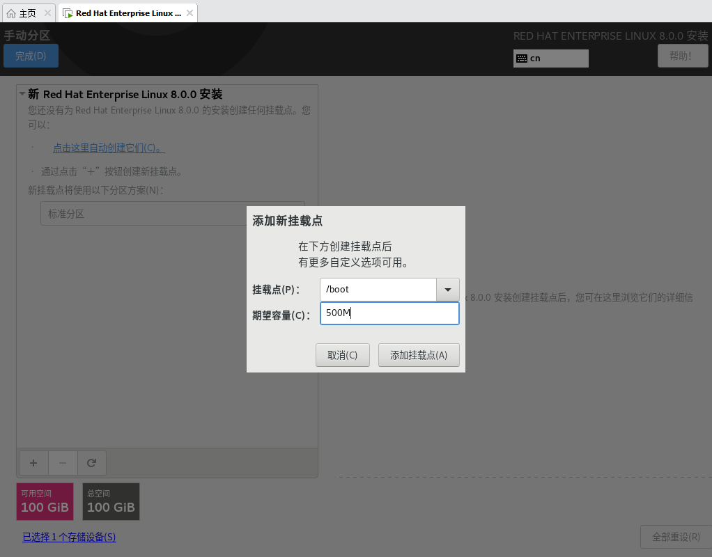
Task: Click the reload storage configuration icon
Action: click(92, 463)
